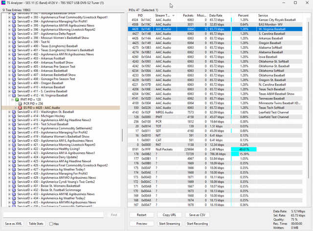Click service icon for ServiceID 398 Missouri Women's Basketball
This screenshot has height=231, width=313.
pos(14,38)
